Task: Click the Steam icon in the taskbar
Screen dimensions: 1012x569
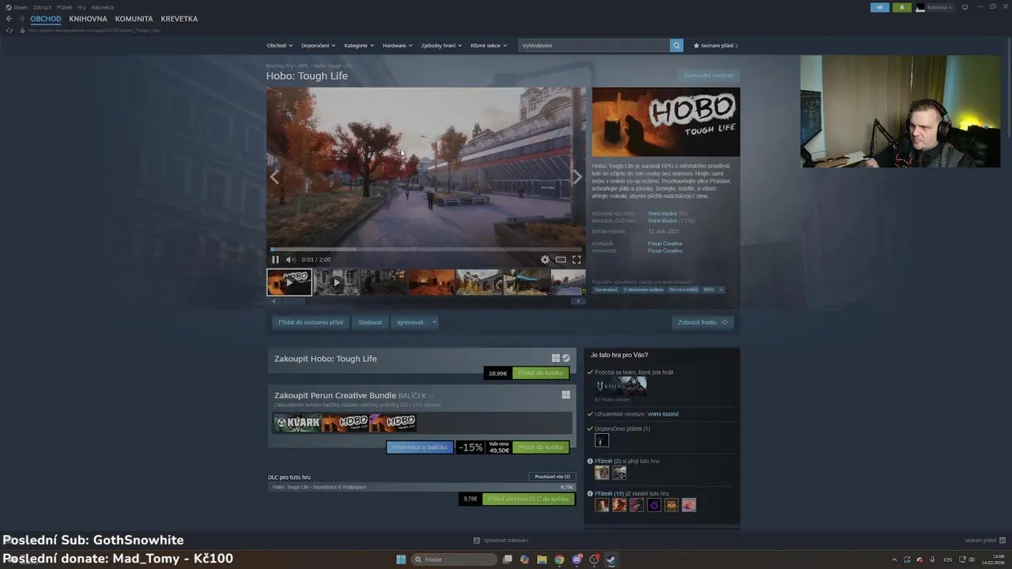Action: pos(611,560)
